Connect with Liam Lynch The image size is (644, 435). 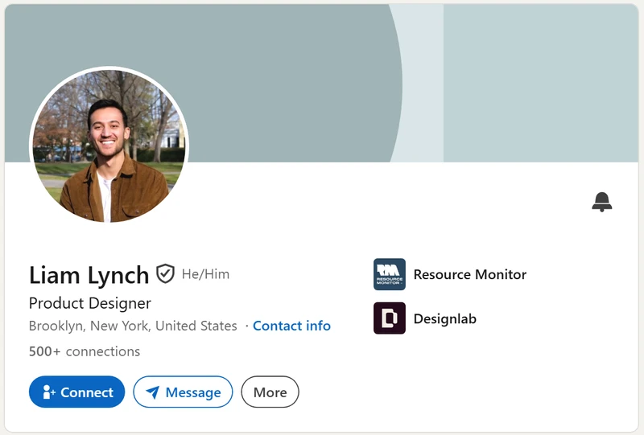coord(76,392)
